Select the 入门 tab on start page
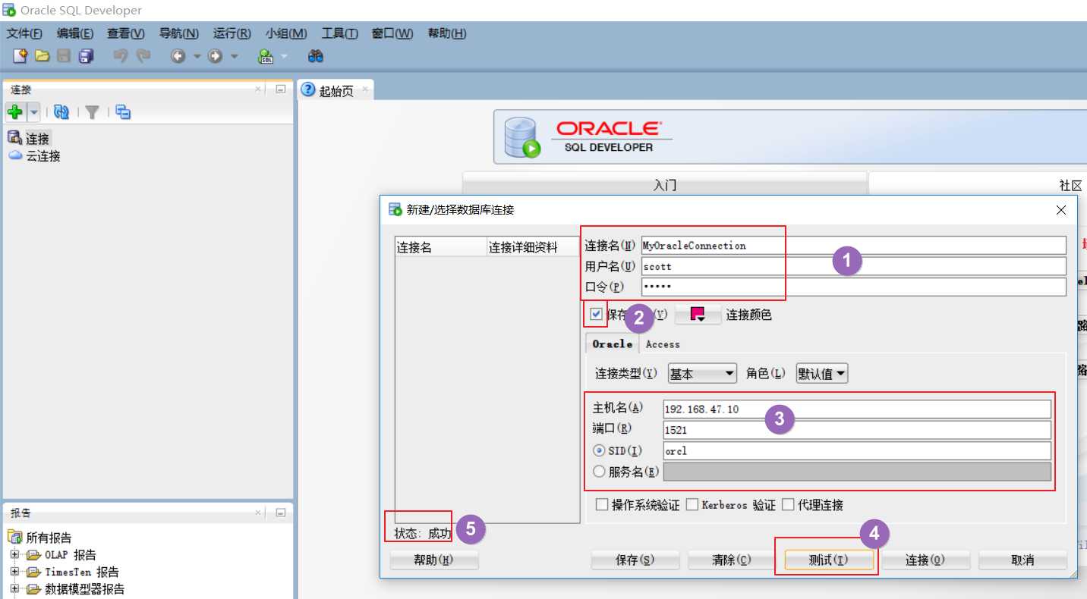Image resolution: width=1087 pixels, height=599 pixels. pyautogui.click(x=665, y=185)
